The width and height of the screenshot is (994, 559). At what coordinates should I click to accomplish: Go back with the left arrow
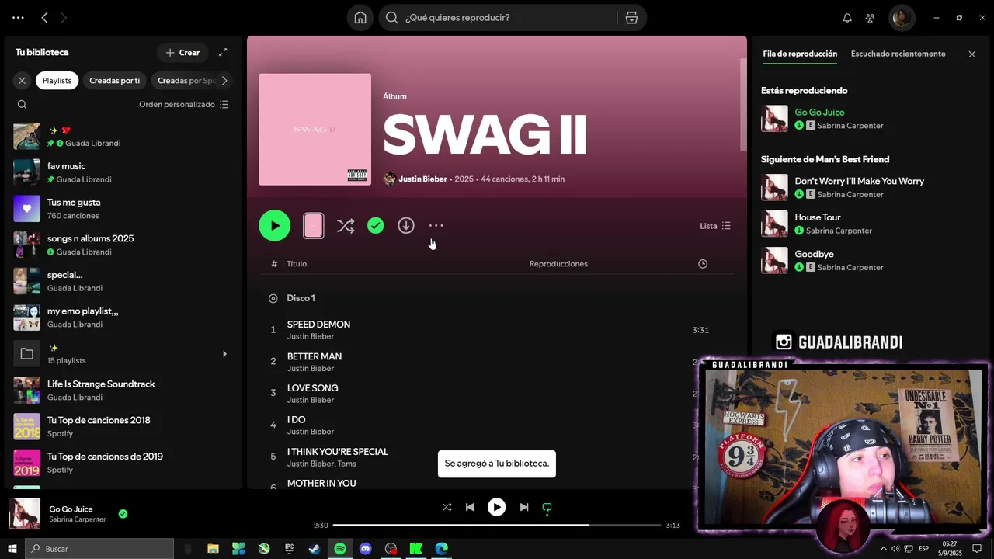coord(45,17)
